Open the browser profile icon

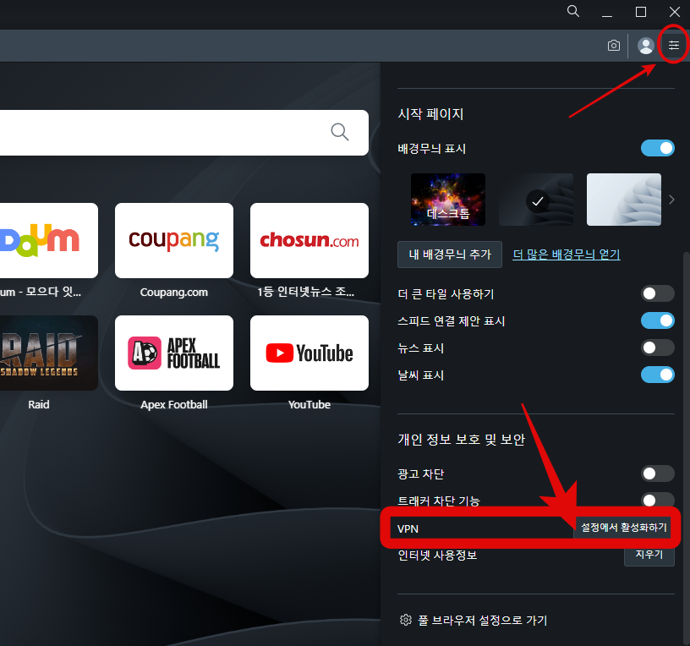click(x=645, y=46)
